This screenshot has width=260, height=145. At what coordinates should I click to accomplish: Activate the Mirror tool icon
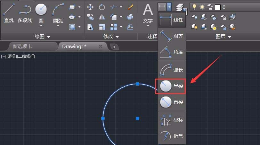(102, 17)
